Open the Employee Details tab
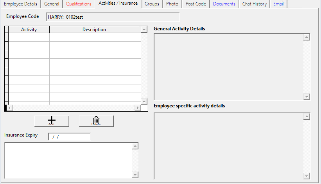 pyautogui.click(x=20, y=4)
